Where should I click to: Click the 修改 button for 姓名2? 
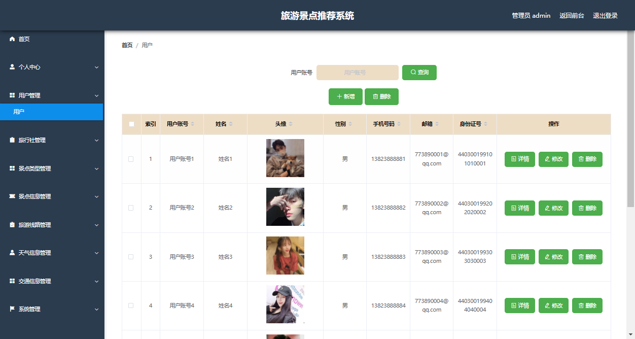(x=553, y=208)
